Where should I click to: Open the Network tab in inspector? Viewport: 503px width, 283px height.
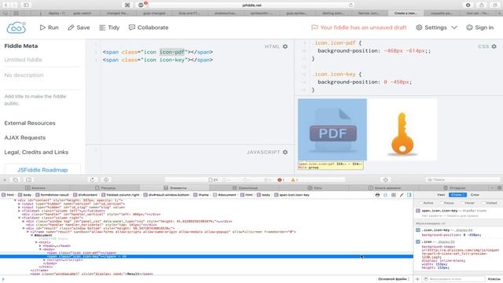[314, 188]
